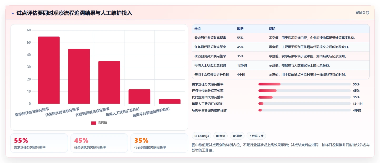Click the 需求到任务关联完整率 progress bar
The image size is (380, 163).
point(304,84)
